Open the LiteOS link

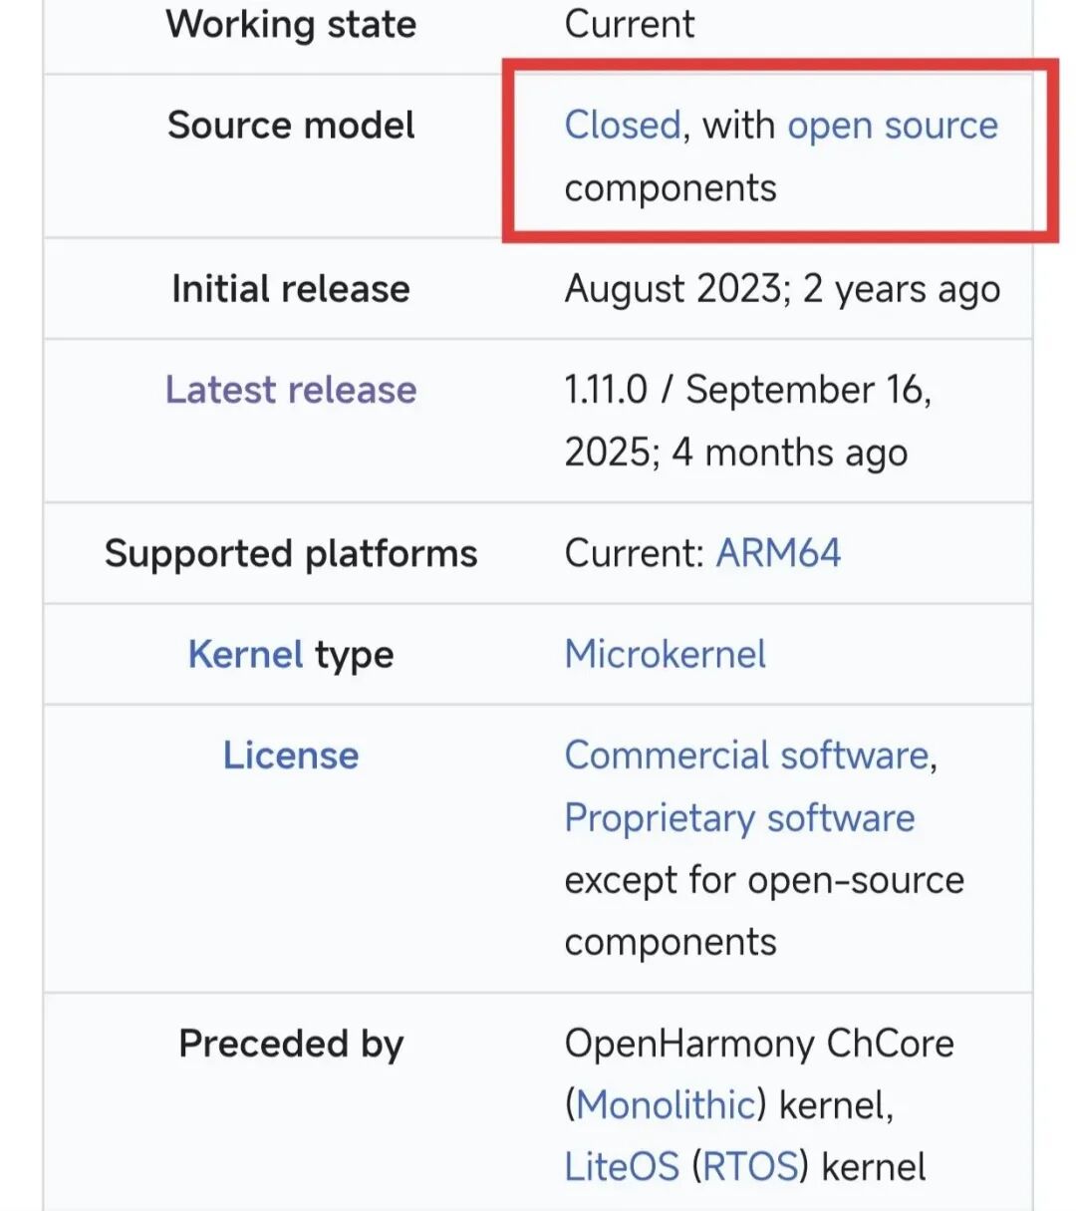point(622,1167)
